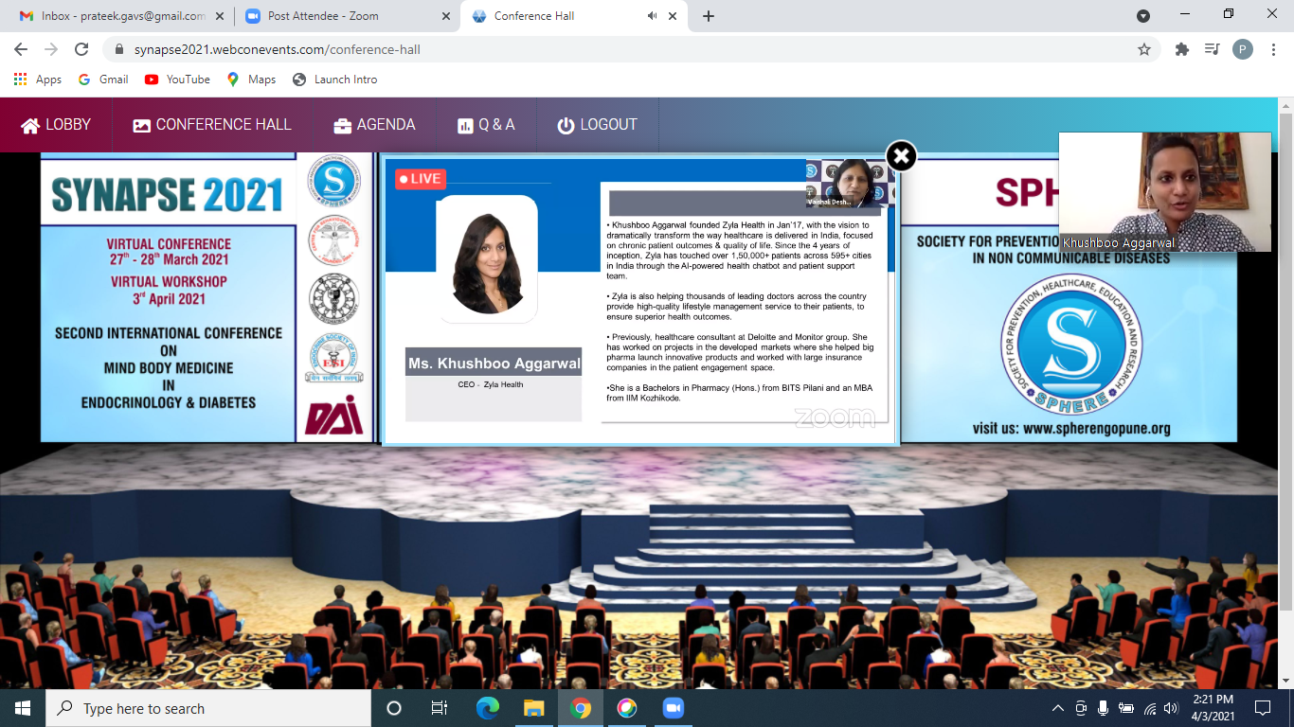Click the Logout button

pyautogui.click(x=597, y=125)
